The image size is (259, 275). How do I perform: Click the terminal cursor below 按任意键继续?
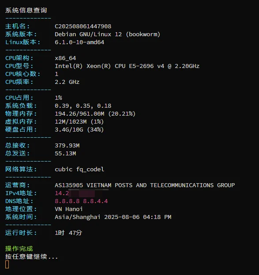(7, 264)
